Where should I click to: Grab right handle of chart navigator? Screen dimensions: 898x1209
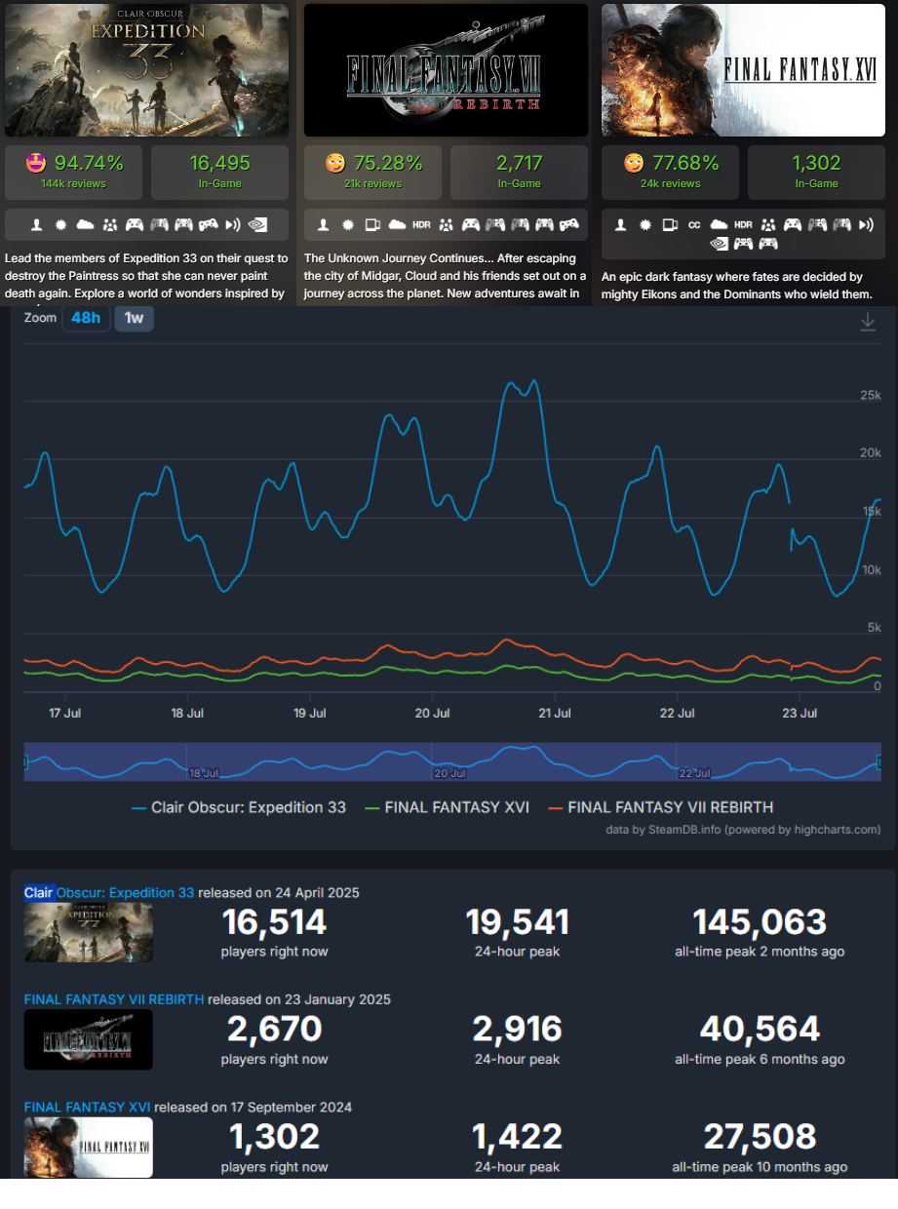point(880,761)
